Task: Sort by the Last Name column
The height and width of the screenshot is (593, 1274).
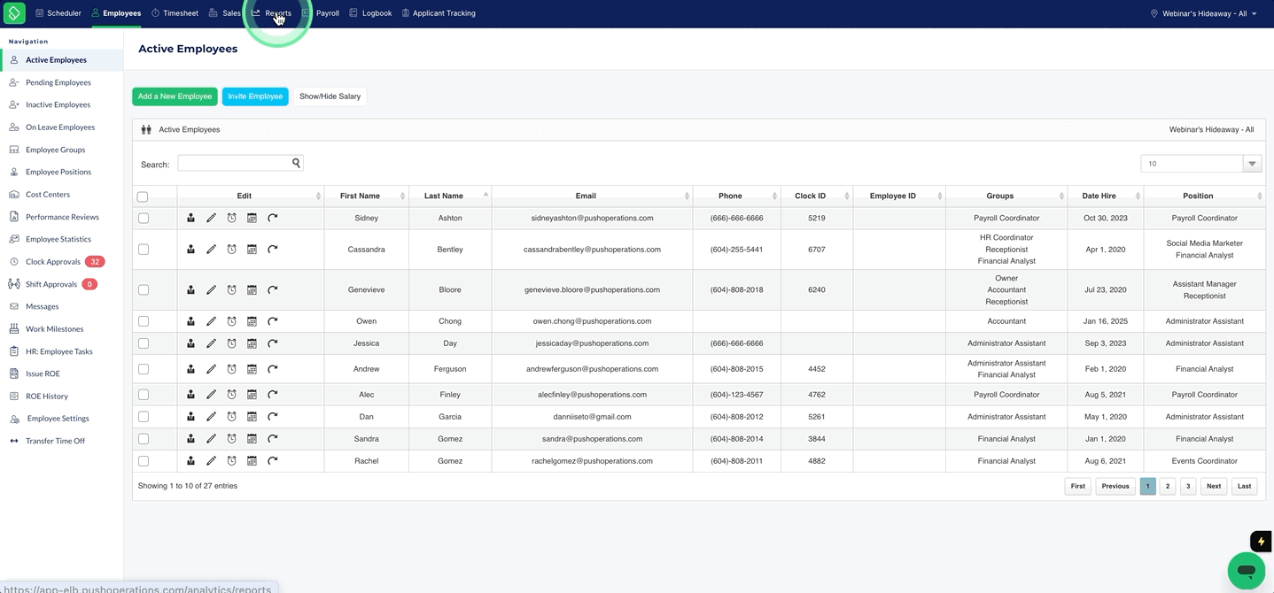Action: coord(450,196)
